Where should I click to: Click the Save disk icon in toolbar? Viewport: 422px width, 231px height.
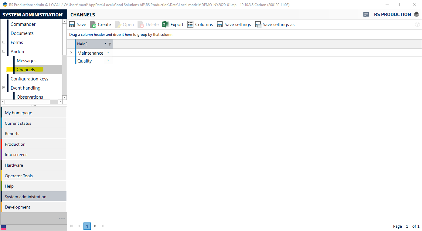(72, 25)
